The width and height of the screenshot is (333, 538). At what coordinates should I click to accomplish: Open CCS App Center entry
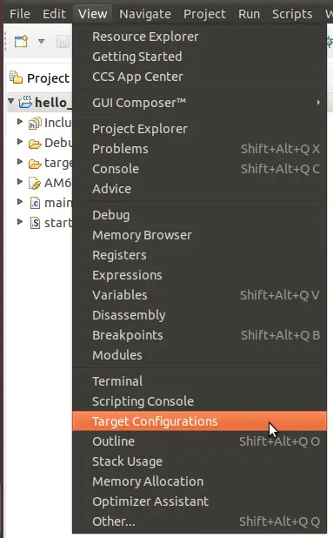(x=199, y=77)
